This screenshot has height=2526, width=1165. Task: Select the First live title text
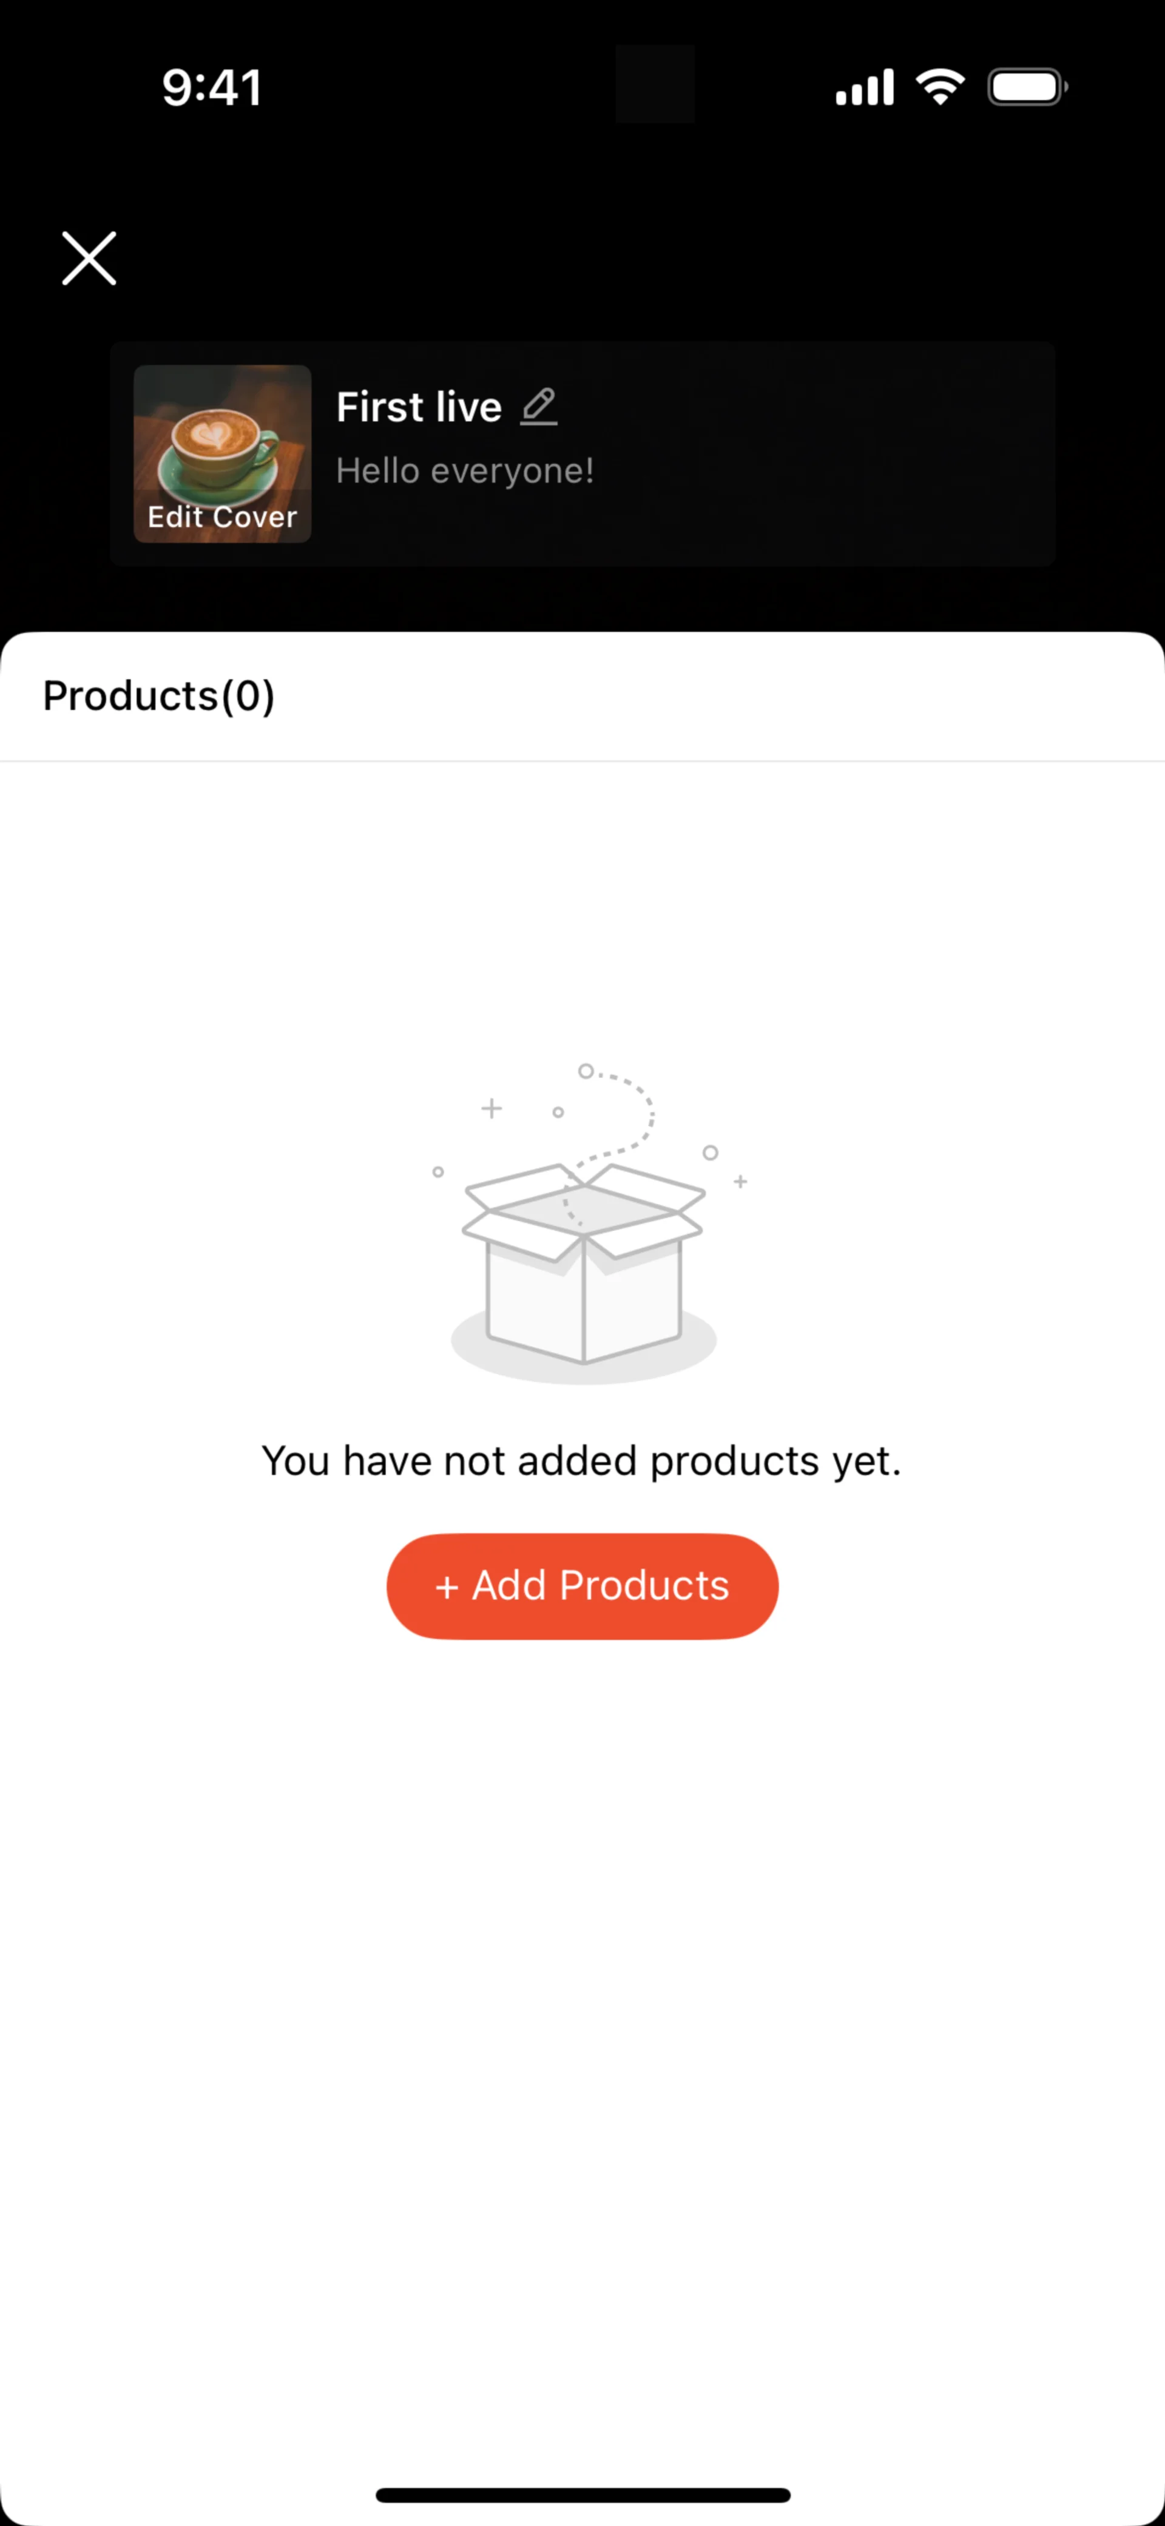(x=419, y=407)
